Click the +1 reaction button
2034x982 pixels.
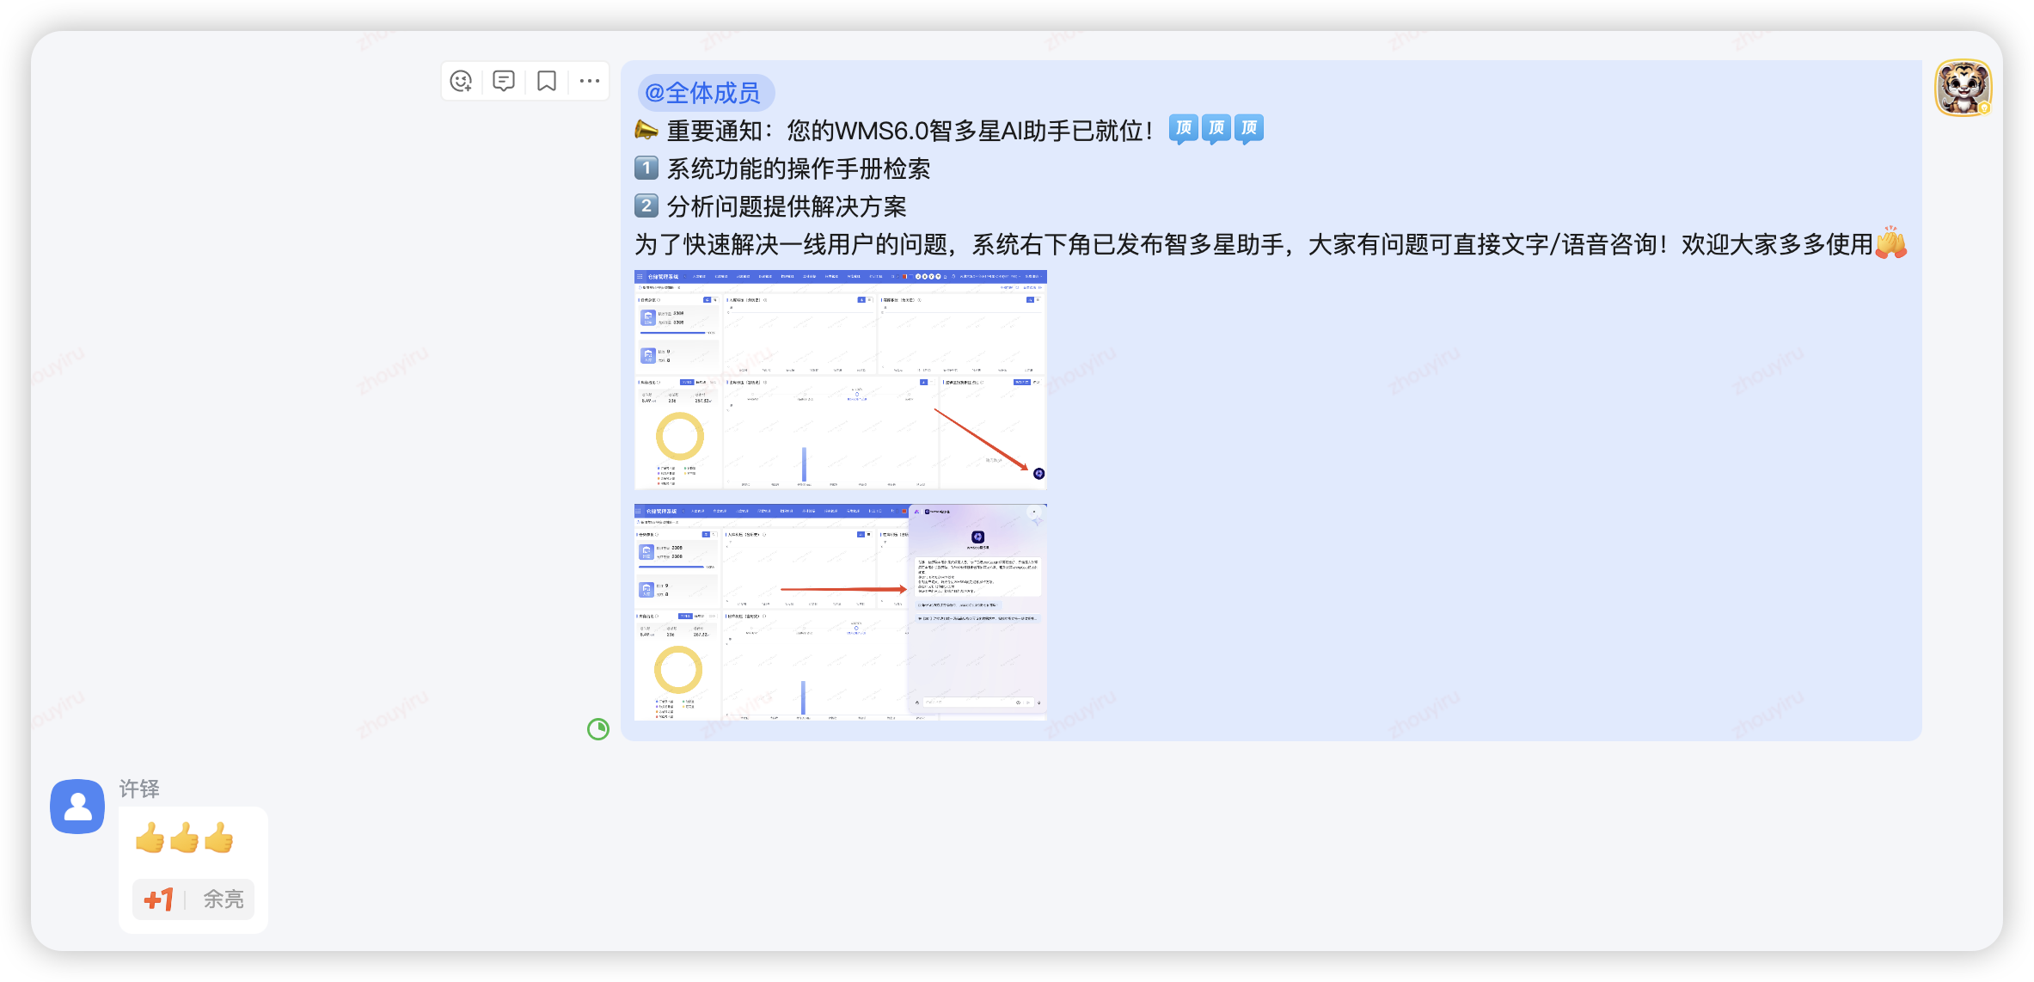pos(159,899)
